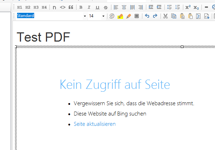Image resolution: width=215 pixels, height=150 pixels.
Task: Apply Heading 1 format
Action: (x=20, y=7)
